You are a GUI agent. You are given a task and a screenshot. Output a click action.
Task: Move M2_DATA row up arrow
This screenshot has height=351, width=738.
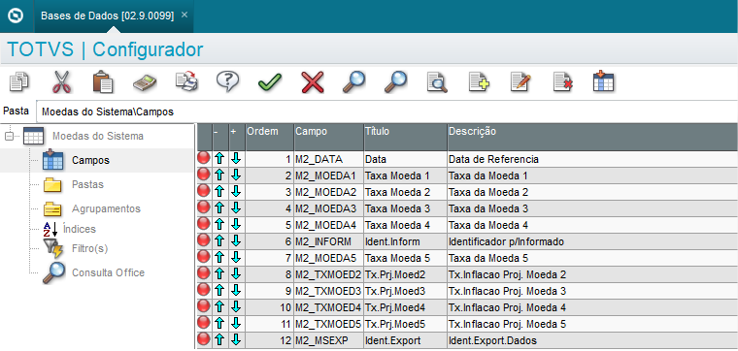pyautogui.click(x=219, y=159)
